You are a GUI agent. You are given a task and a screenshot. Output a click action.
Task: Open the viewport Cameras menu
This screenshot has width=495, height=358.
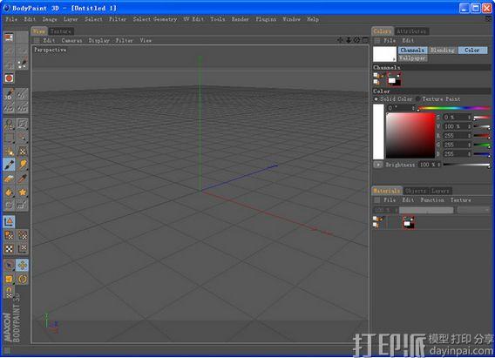71,40
